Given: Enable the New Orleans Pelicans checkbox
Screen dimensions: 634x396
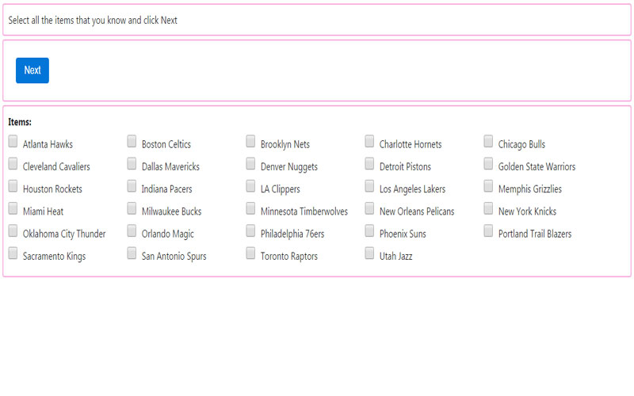Looking at the screenshot, I should tap(369, 208).
